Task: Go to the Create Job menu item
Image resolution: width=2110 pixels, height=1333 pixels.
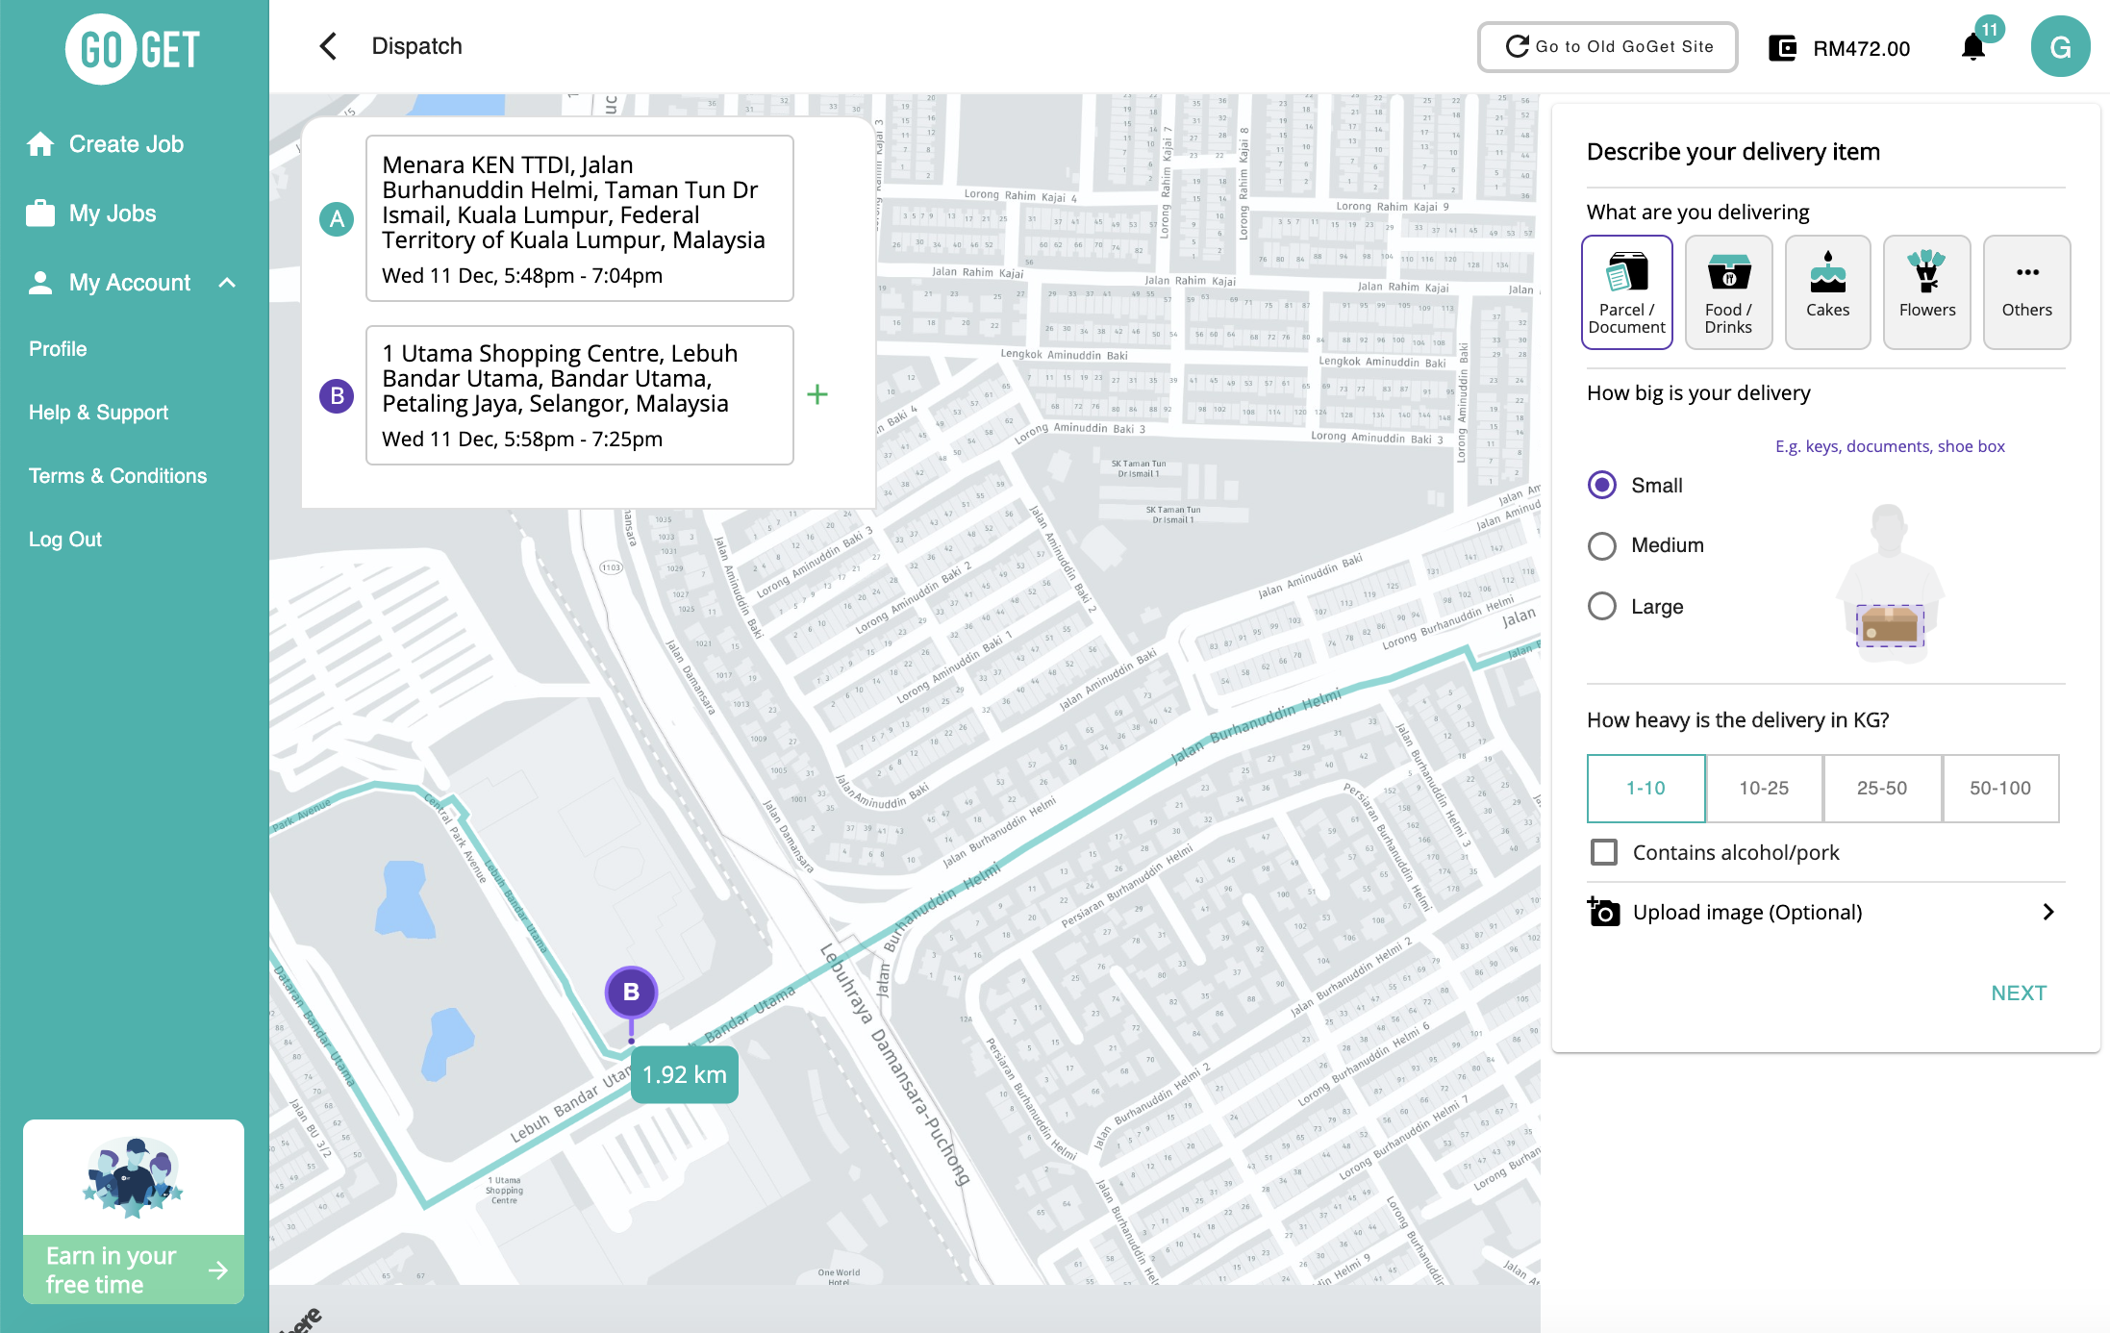Action: 126,144
